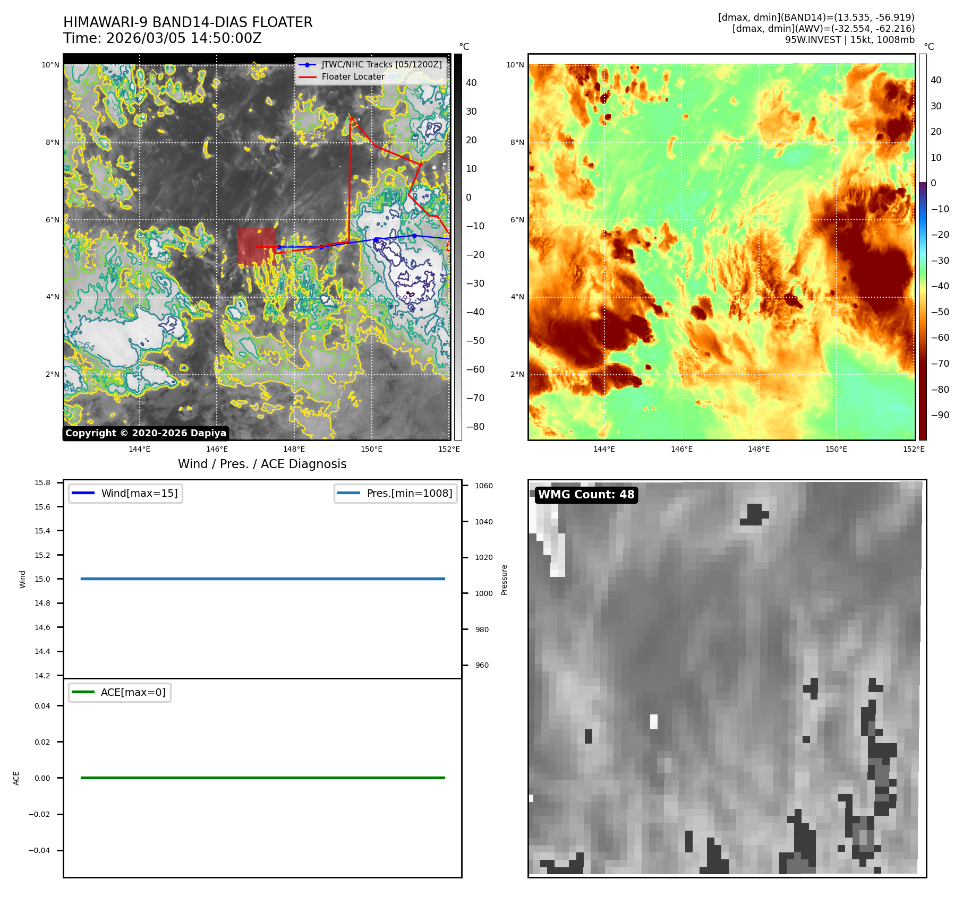
Task: Open the Copyright Dapiya watermark label
Action: 146,433
